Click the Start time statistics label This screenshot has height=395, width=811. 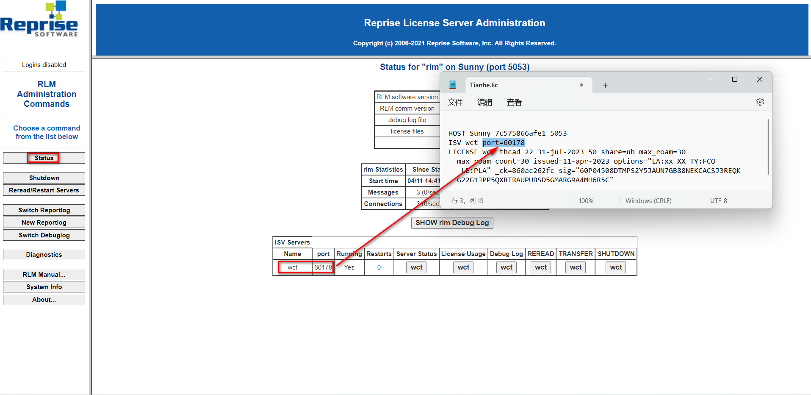tap(383, 181)
